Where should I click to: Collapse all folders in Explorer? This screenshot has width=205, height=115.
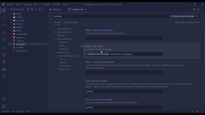pos(40,9)
